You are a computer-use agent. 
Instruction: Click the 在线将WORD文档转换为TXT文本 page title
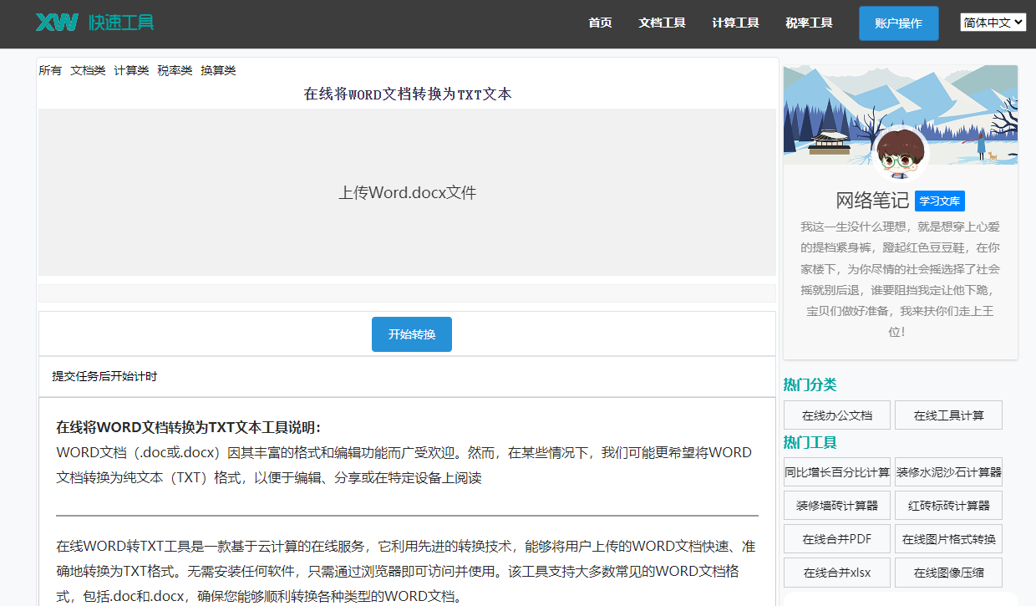pyautogui.click(x=408, y=94)
